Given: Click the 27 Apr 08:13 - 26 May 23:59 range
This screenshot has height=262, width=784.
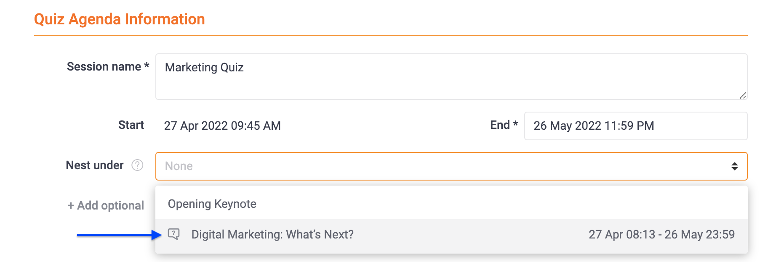Looking at the screenshot, I should [661, 234].
